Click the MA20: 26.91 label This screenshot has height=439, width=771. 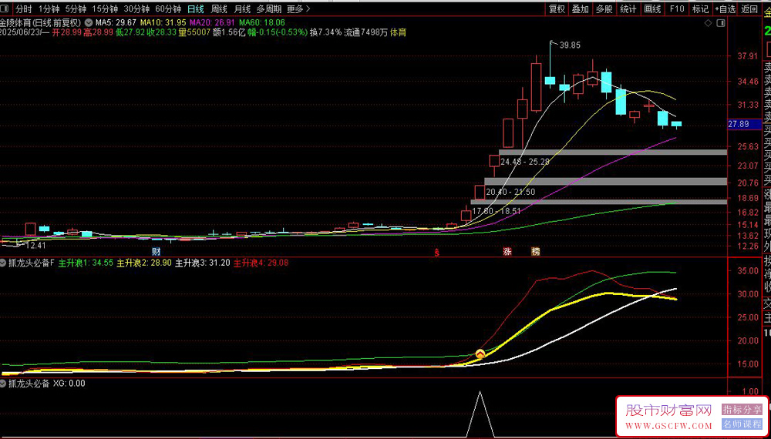(213, 22)
